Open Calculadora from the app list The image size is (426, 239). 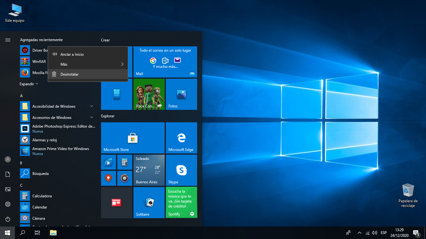click(58, 196)
